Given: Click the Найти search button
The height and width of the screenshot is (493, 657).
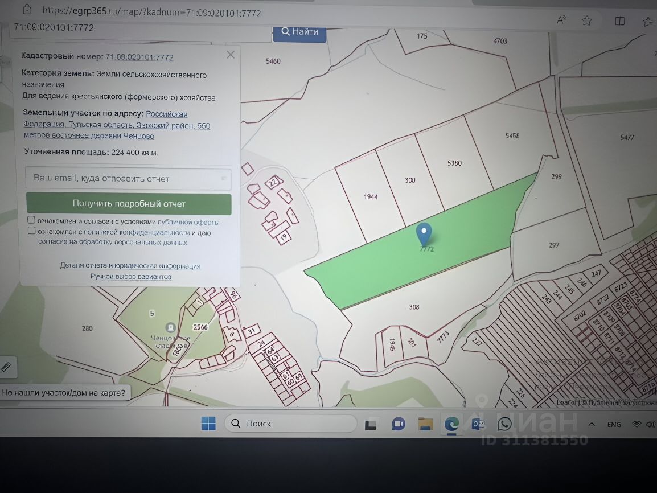Looking at the screenshot, I should pos(299,32).
